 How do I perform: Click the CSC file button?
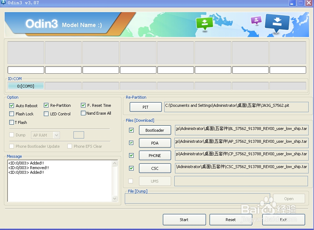click(155, 168)
